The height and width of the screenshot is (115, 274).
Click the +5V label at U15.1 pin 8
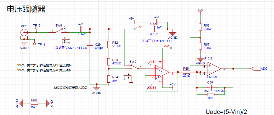click(173, 84)
